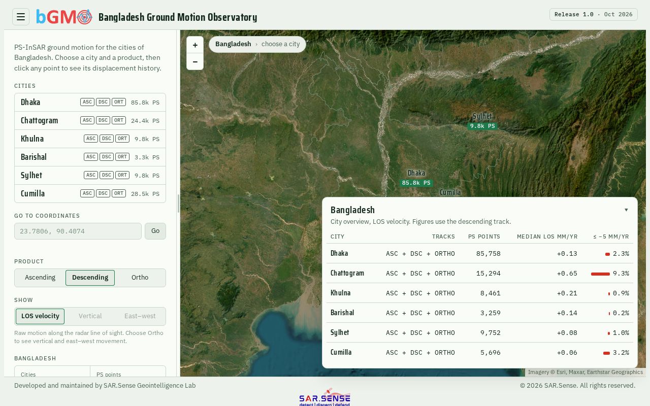
Task: Open the Barishal row in the overview table
Action: point(480,313)
